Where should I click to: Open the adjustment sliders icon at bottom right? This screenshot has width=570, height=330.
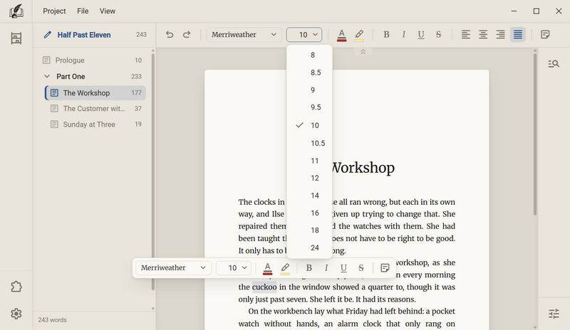554,314
